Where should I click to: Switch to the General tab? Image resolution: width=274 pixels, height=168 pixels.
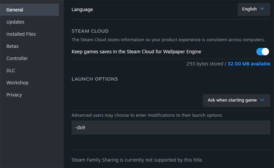tap(15, 10)
